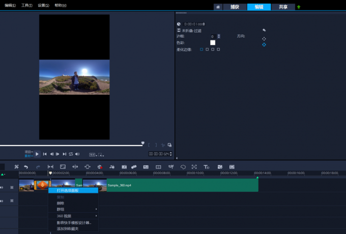Select the last soft edge option box
The width and height of the screenshot is (346, 234).
pos(218,49)
